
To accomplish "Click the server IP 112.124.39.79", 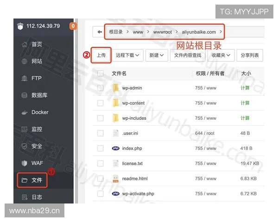I will click(43, 26).
